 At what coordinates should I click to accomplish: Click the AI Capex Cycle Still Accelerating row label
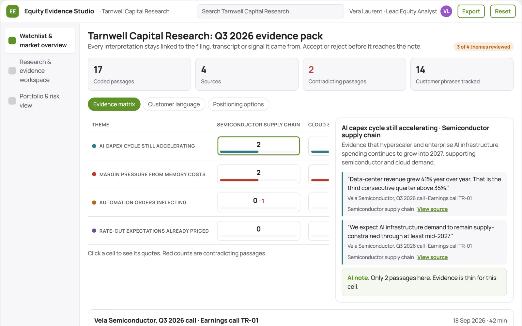147,146
